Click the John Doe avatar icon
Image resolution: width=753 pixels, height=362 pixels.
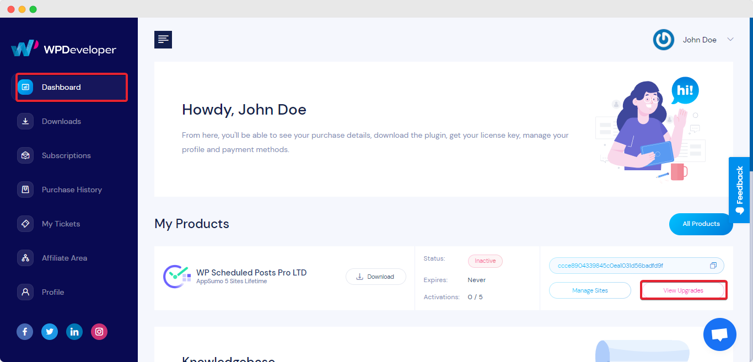664,40
